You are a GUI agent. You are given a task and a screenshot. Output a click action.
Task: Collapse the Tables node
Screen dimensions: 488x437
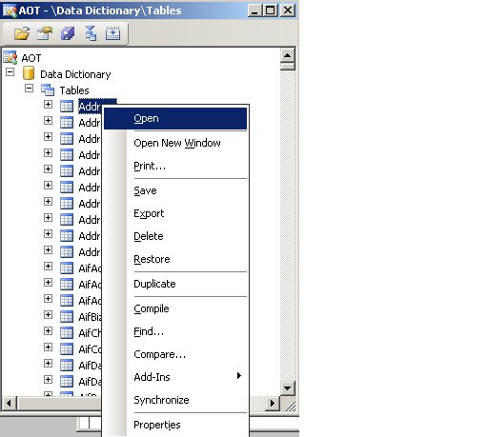(29, 88)
